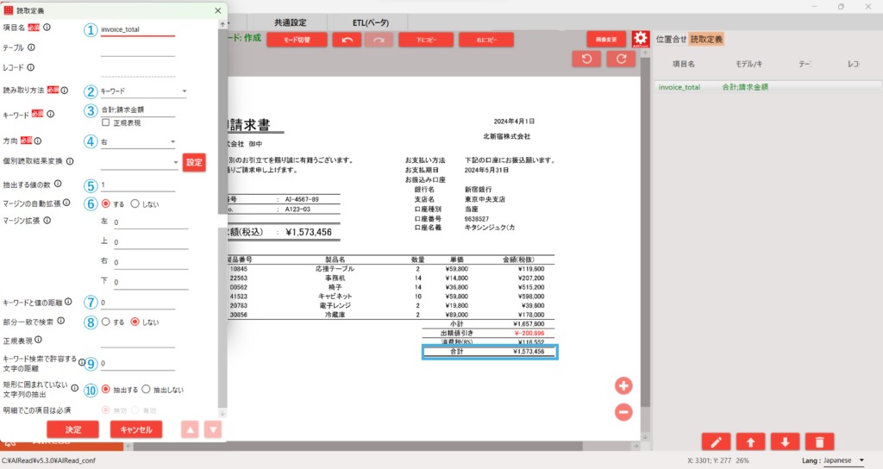
Task: Rotate image clockwise
Action: pos(621,59)
